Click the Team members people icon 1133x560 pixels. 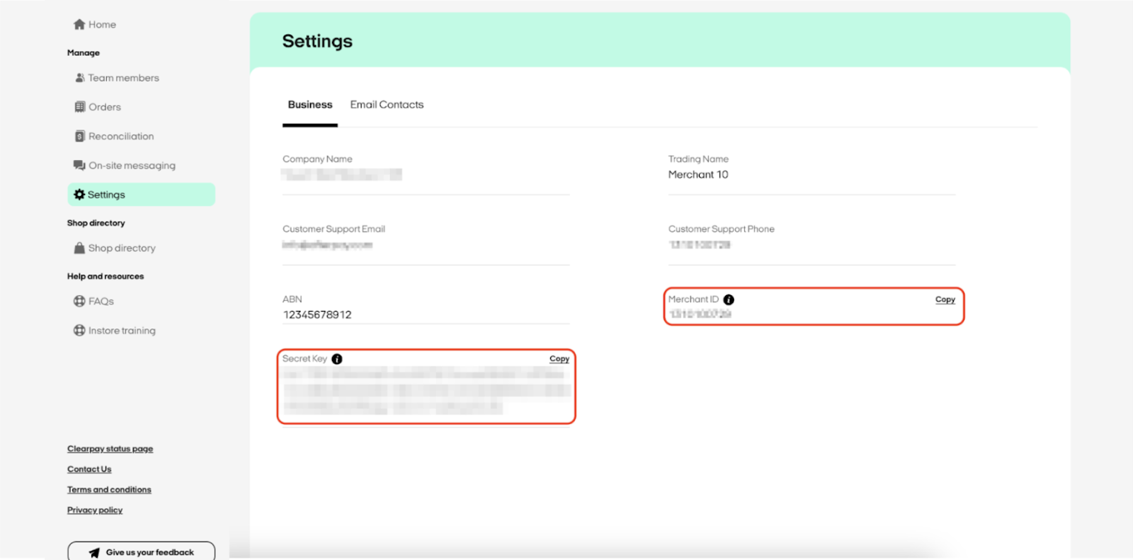(x=80, y=78)
